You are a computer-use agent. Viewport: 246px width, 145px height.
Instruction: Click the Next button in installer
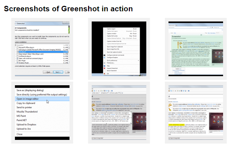click(58, 72)
